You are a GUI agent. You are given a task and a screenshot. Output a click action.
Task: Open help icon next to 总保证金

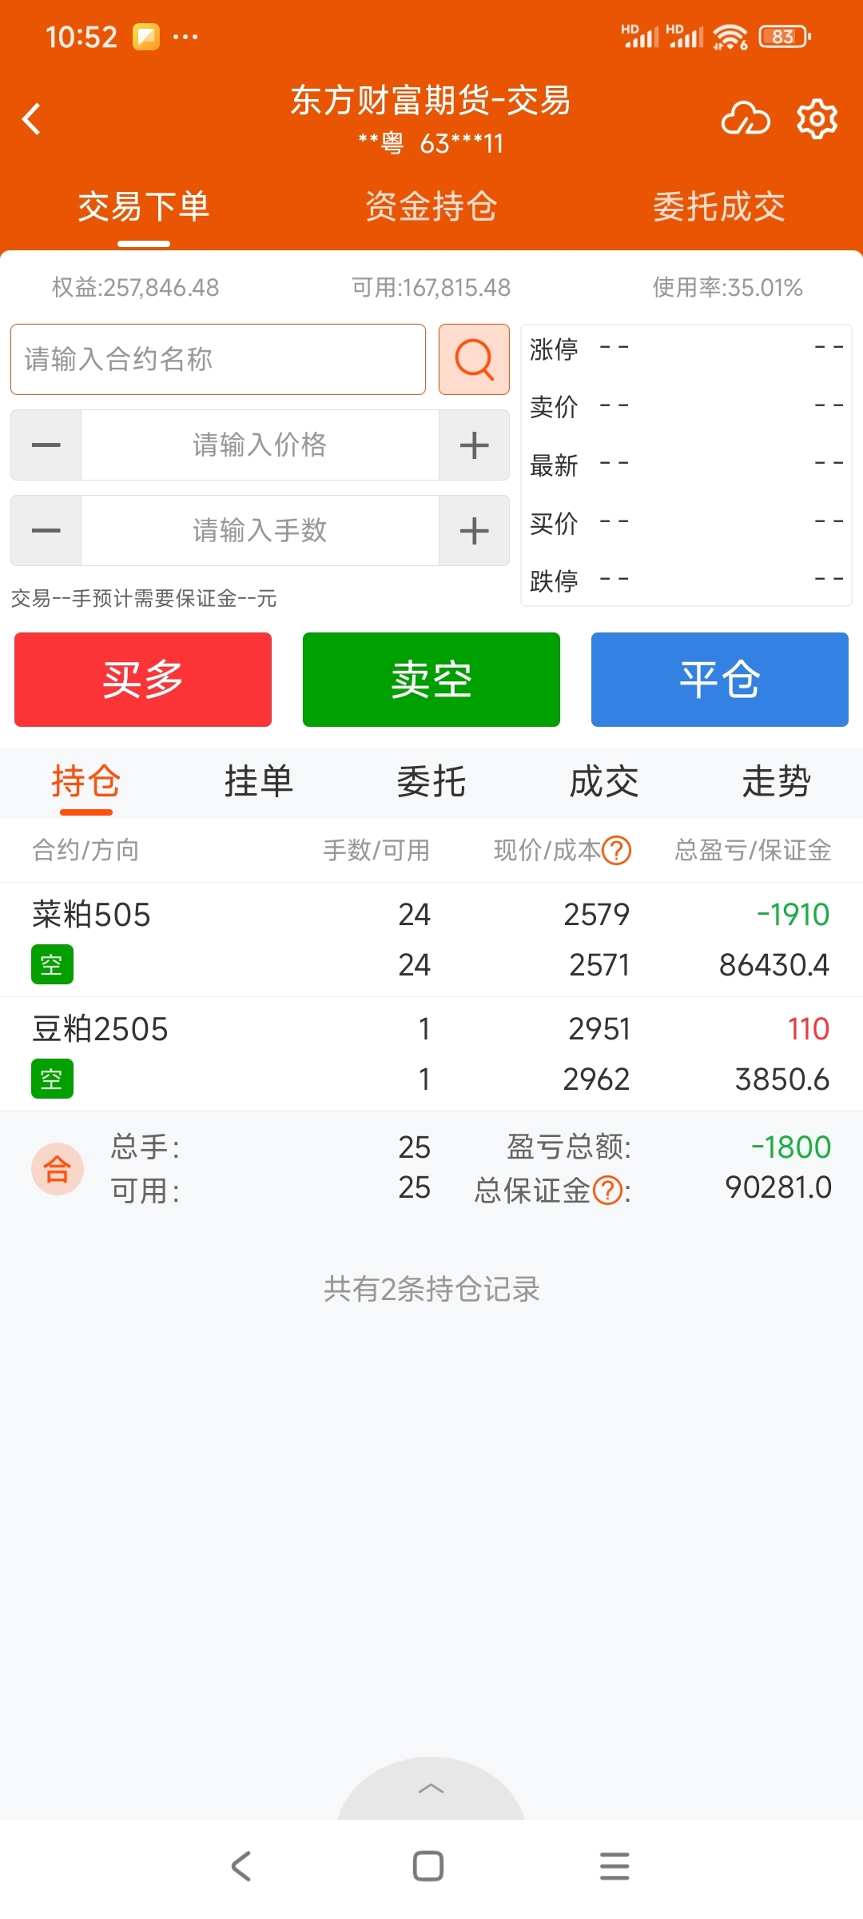click(608, 1191)
